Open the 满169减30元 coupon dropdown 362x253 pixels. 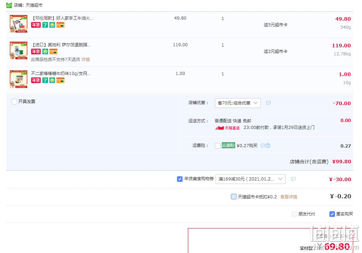251,179
